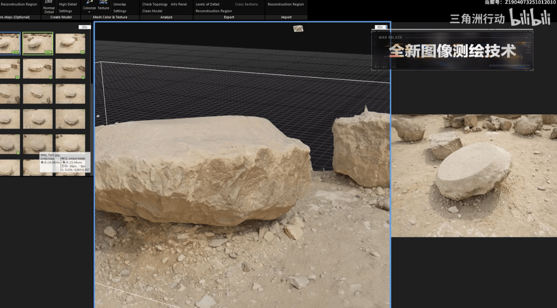Run Check Topology in Analyze group
The image size is (557, 308).
[155, 4]
